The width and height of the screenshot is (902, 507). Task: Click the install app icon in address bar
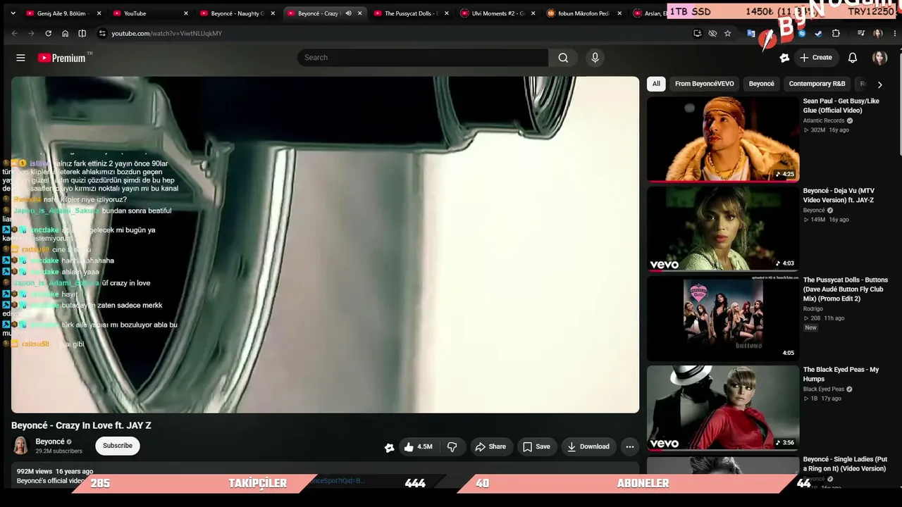[697, 33]
